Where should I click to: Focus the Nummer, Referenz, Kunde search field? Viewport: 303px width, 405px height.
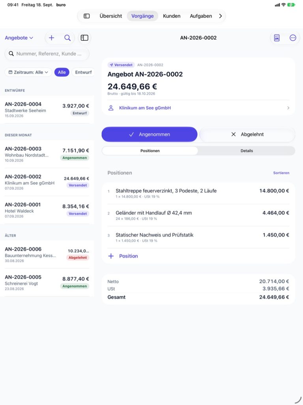click(47, 54)
